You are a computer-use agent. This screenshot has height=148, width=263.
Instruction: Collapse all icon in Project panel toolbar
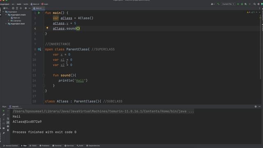(21, 8)
